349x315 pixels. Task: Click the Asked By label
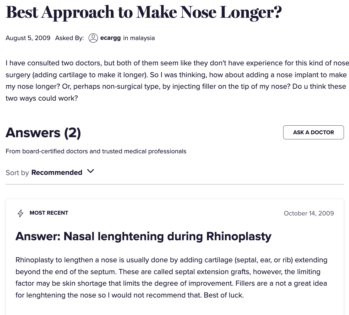(x=70, y=38)
